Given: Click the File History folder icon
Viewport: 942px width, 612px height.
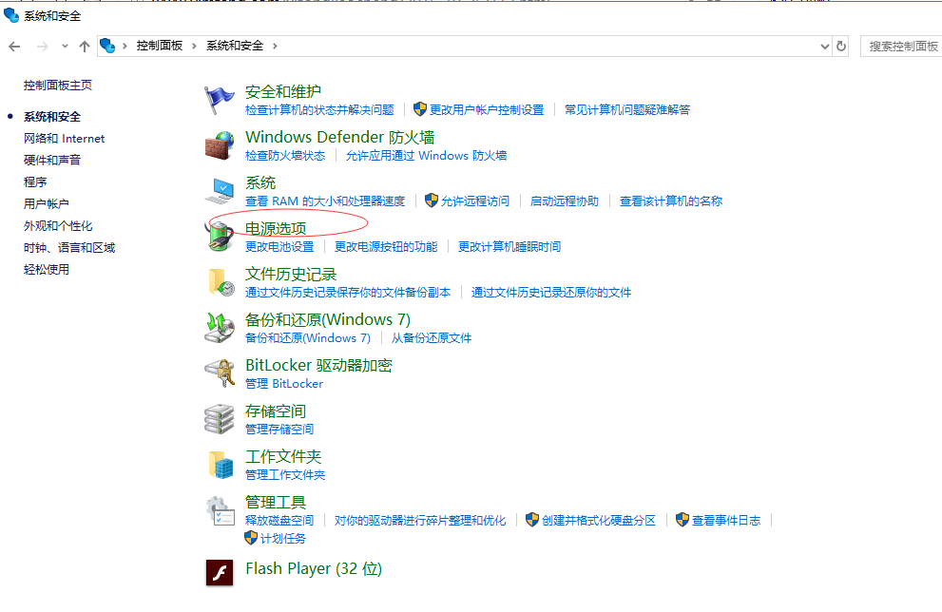Looking at the screenshot, I should (x=220, y=282).
